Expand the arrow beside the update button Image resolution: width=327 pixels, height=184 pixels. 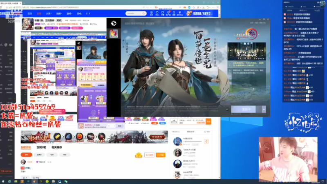click(264, 109)
